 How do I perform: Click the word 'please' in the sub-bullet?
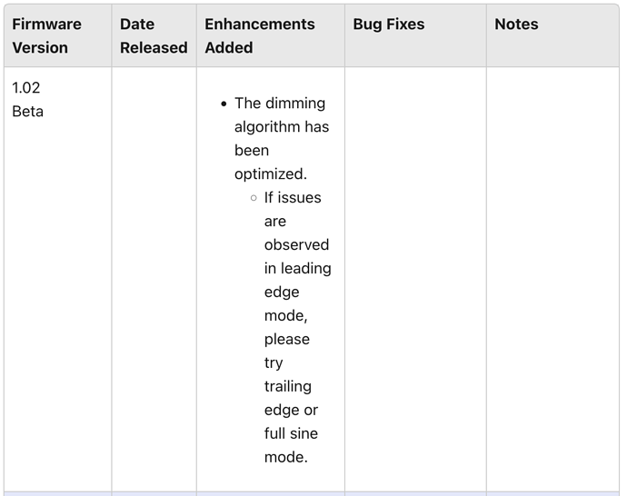point(287,340)
